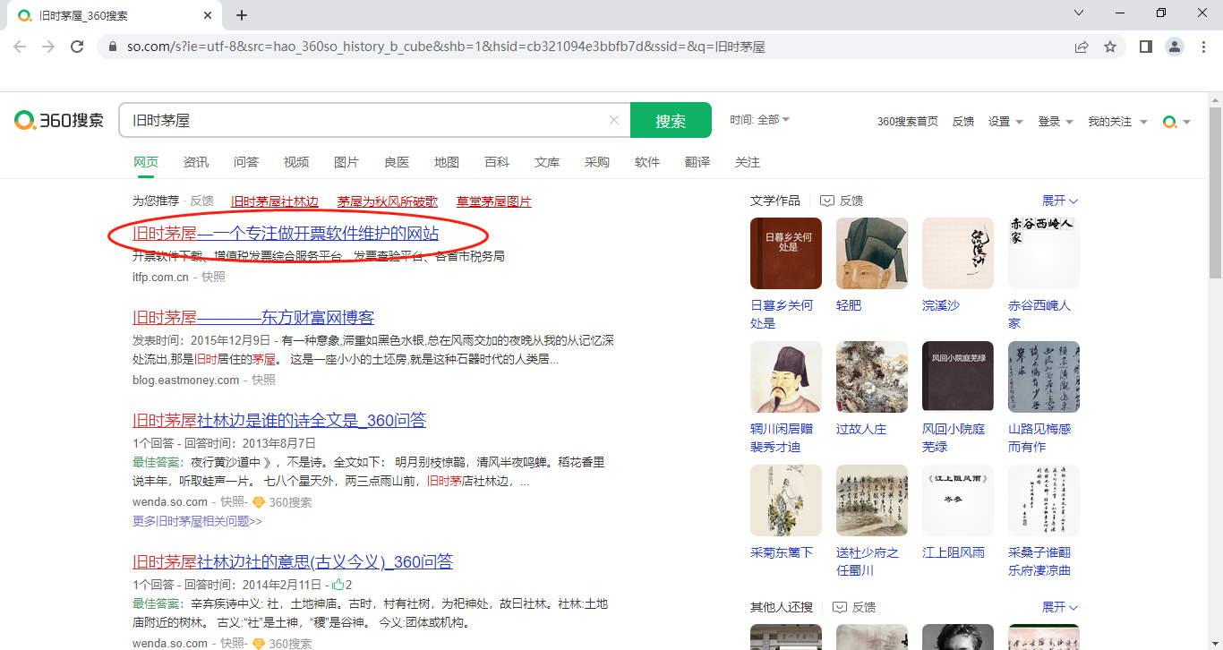Share this page from the address bar
1223x650 pixels.
pos(1082,47)
